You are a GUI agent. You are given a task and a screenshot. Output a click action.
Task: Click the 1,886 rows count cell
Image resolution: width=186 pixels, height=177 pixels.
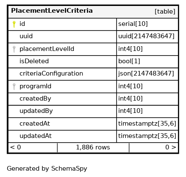[x=93, y=148]
